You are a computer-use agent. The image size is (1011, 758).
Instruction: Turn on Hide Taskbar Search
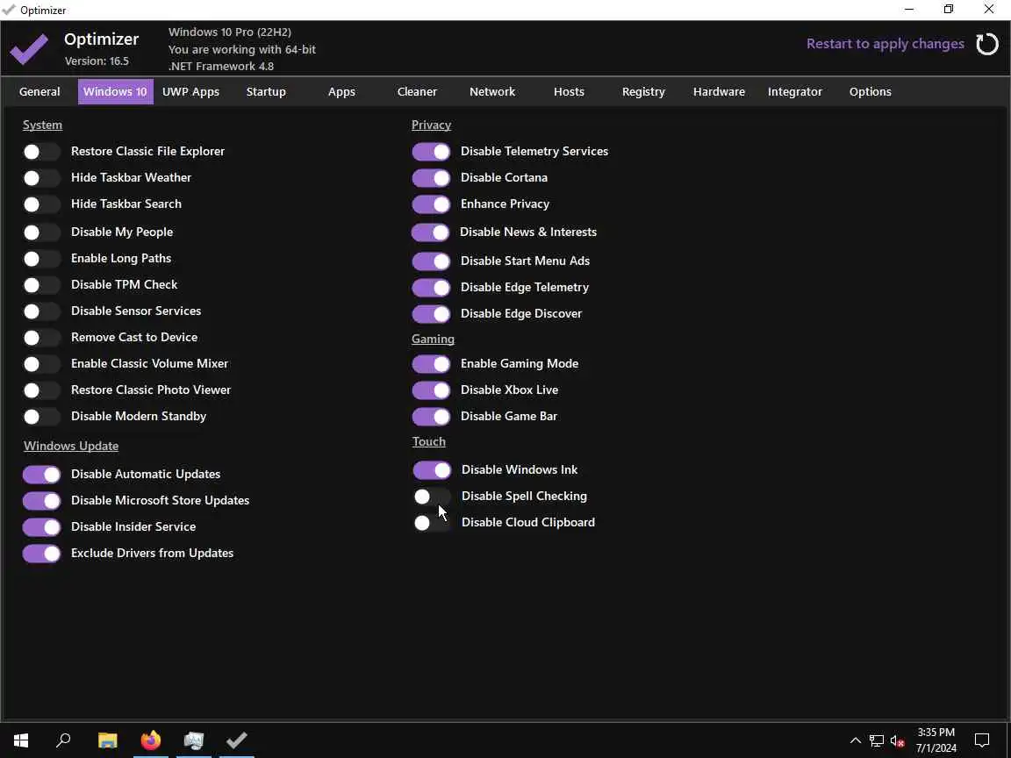click(x=41, y=204)
